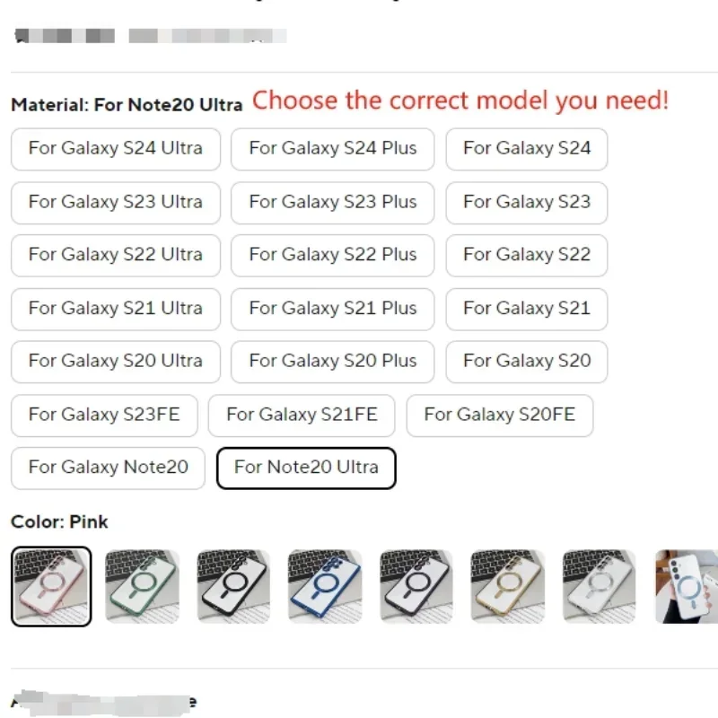Select the For Galaxy S23 option

point(527,202)
